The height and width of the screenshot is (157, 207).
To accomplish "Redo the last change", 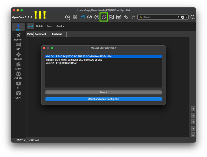I will (133, 17).
